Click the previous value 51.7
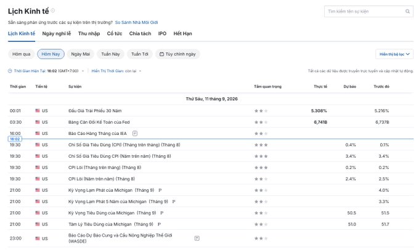 click(385, 224)
